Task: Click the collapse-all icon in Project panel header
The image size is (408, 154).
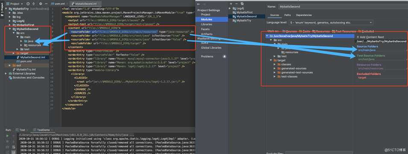Action: 33,4
